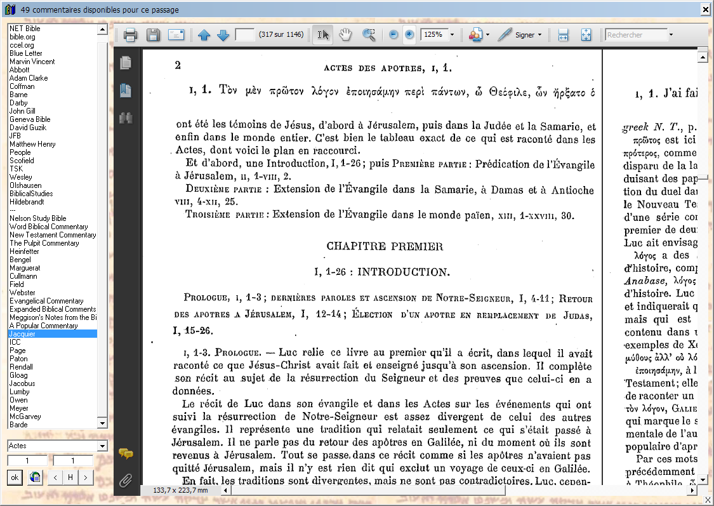Focus the Rechercher search field
The width and height of the screenshot is (714, 506).
(637, 35)
